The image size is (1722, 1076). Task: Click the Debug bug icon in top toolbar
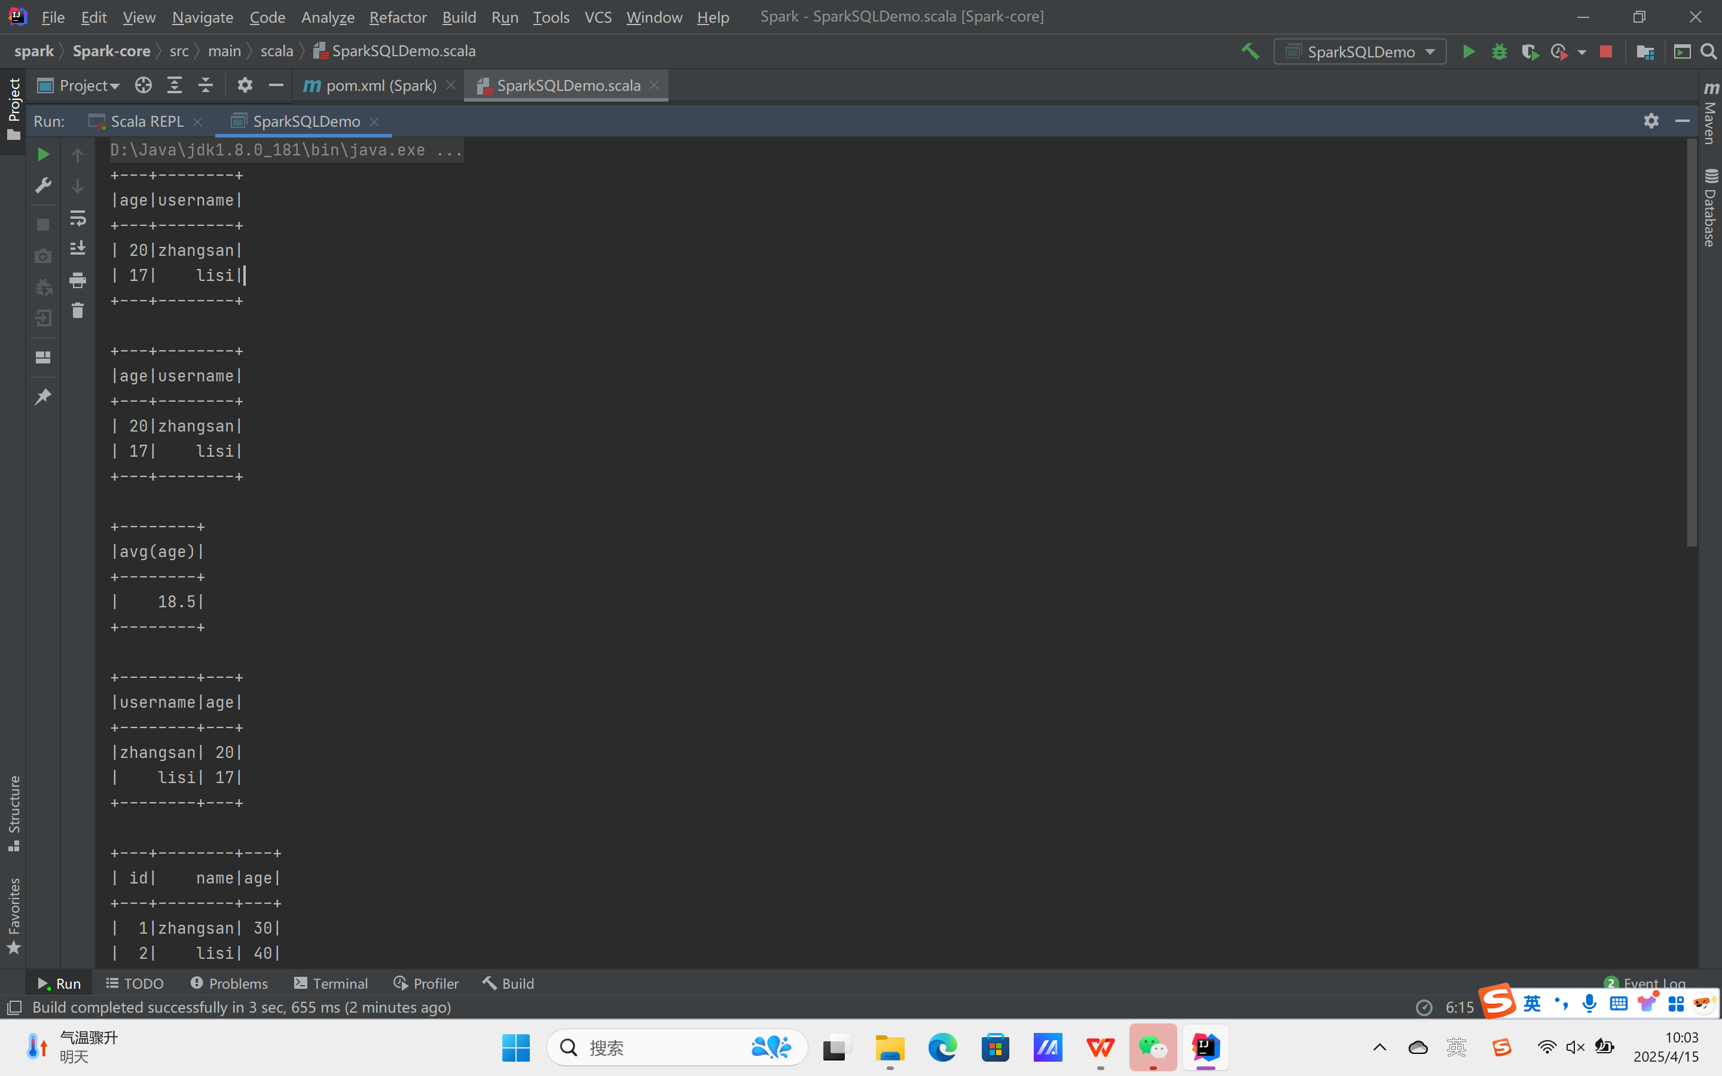(x=1500, y=52)
